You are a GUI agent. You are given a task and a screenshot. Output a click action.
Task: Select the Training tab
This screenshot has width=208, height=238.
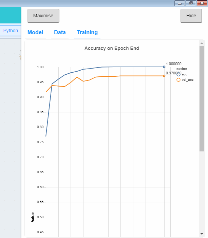tap(87, 33)
